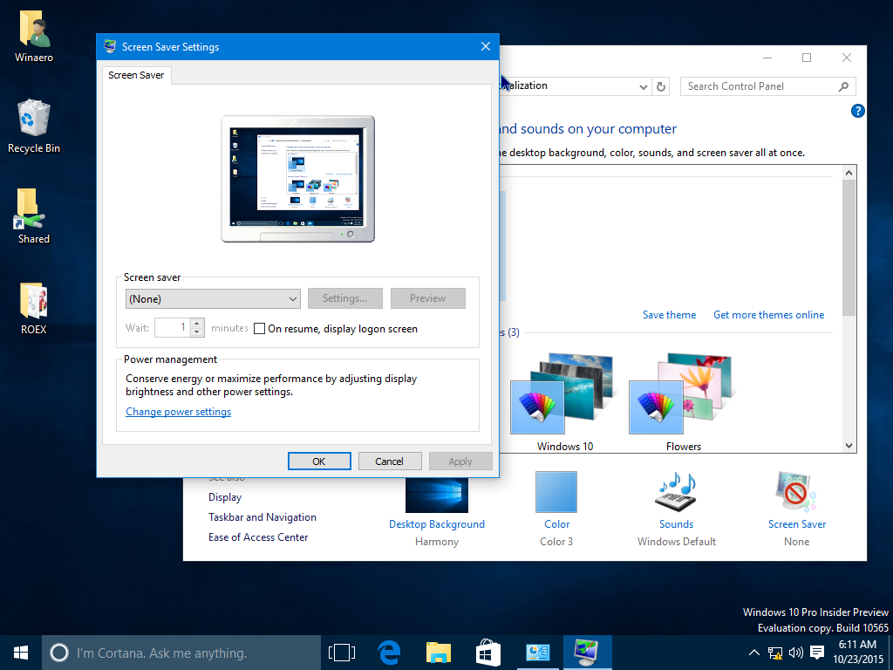The height and width of the screenshot is (670, 893).
Task: Select the Screen Saver tab
Action: (137, 75)
